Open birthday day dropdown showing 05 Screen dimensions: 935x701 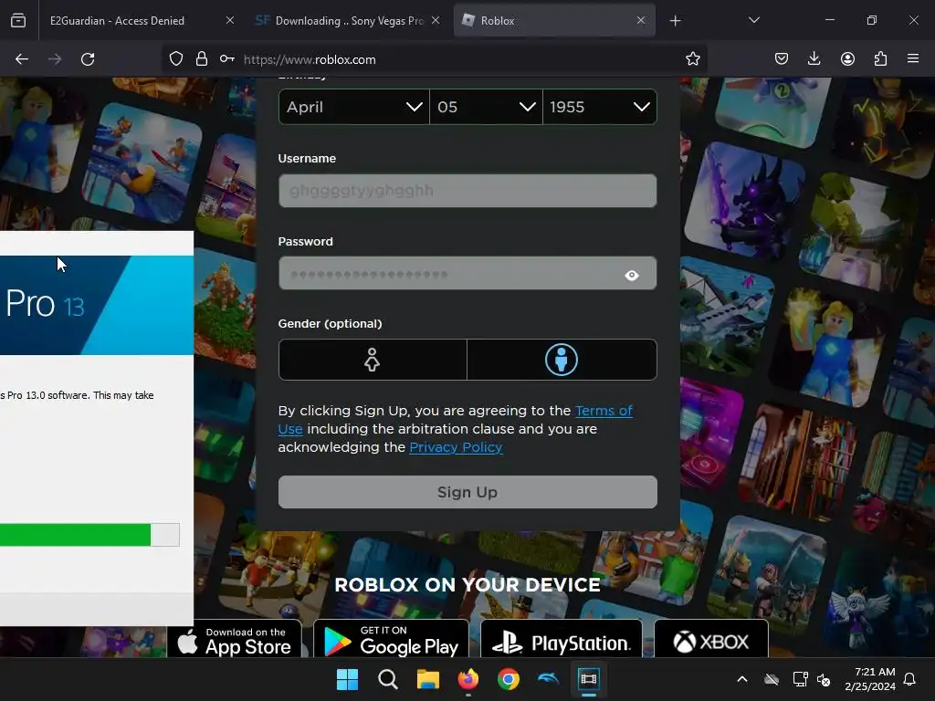pyautogui.click(x=486, y=108)
